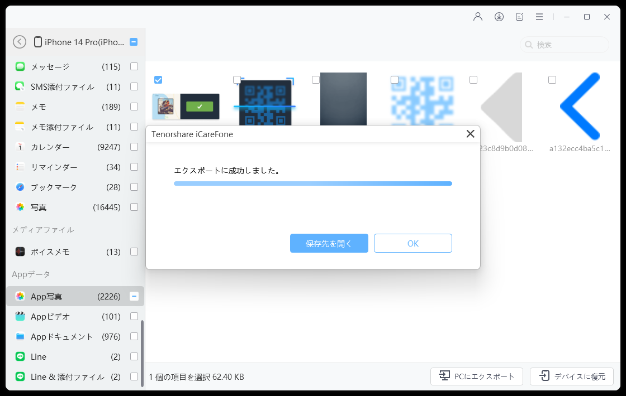Image resolution: width=626 pixels, height=396 pixels.
Task: Tick the 写真 (16445) checkbox
Action: click(134, 207)
